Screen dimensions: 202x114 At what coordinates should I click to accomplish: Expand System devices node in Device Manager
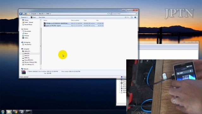120,89
